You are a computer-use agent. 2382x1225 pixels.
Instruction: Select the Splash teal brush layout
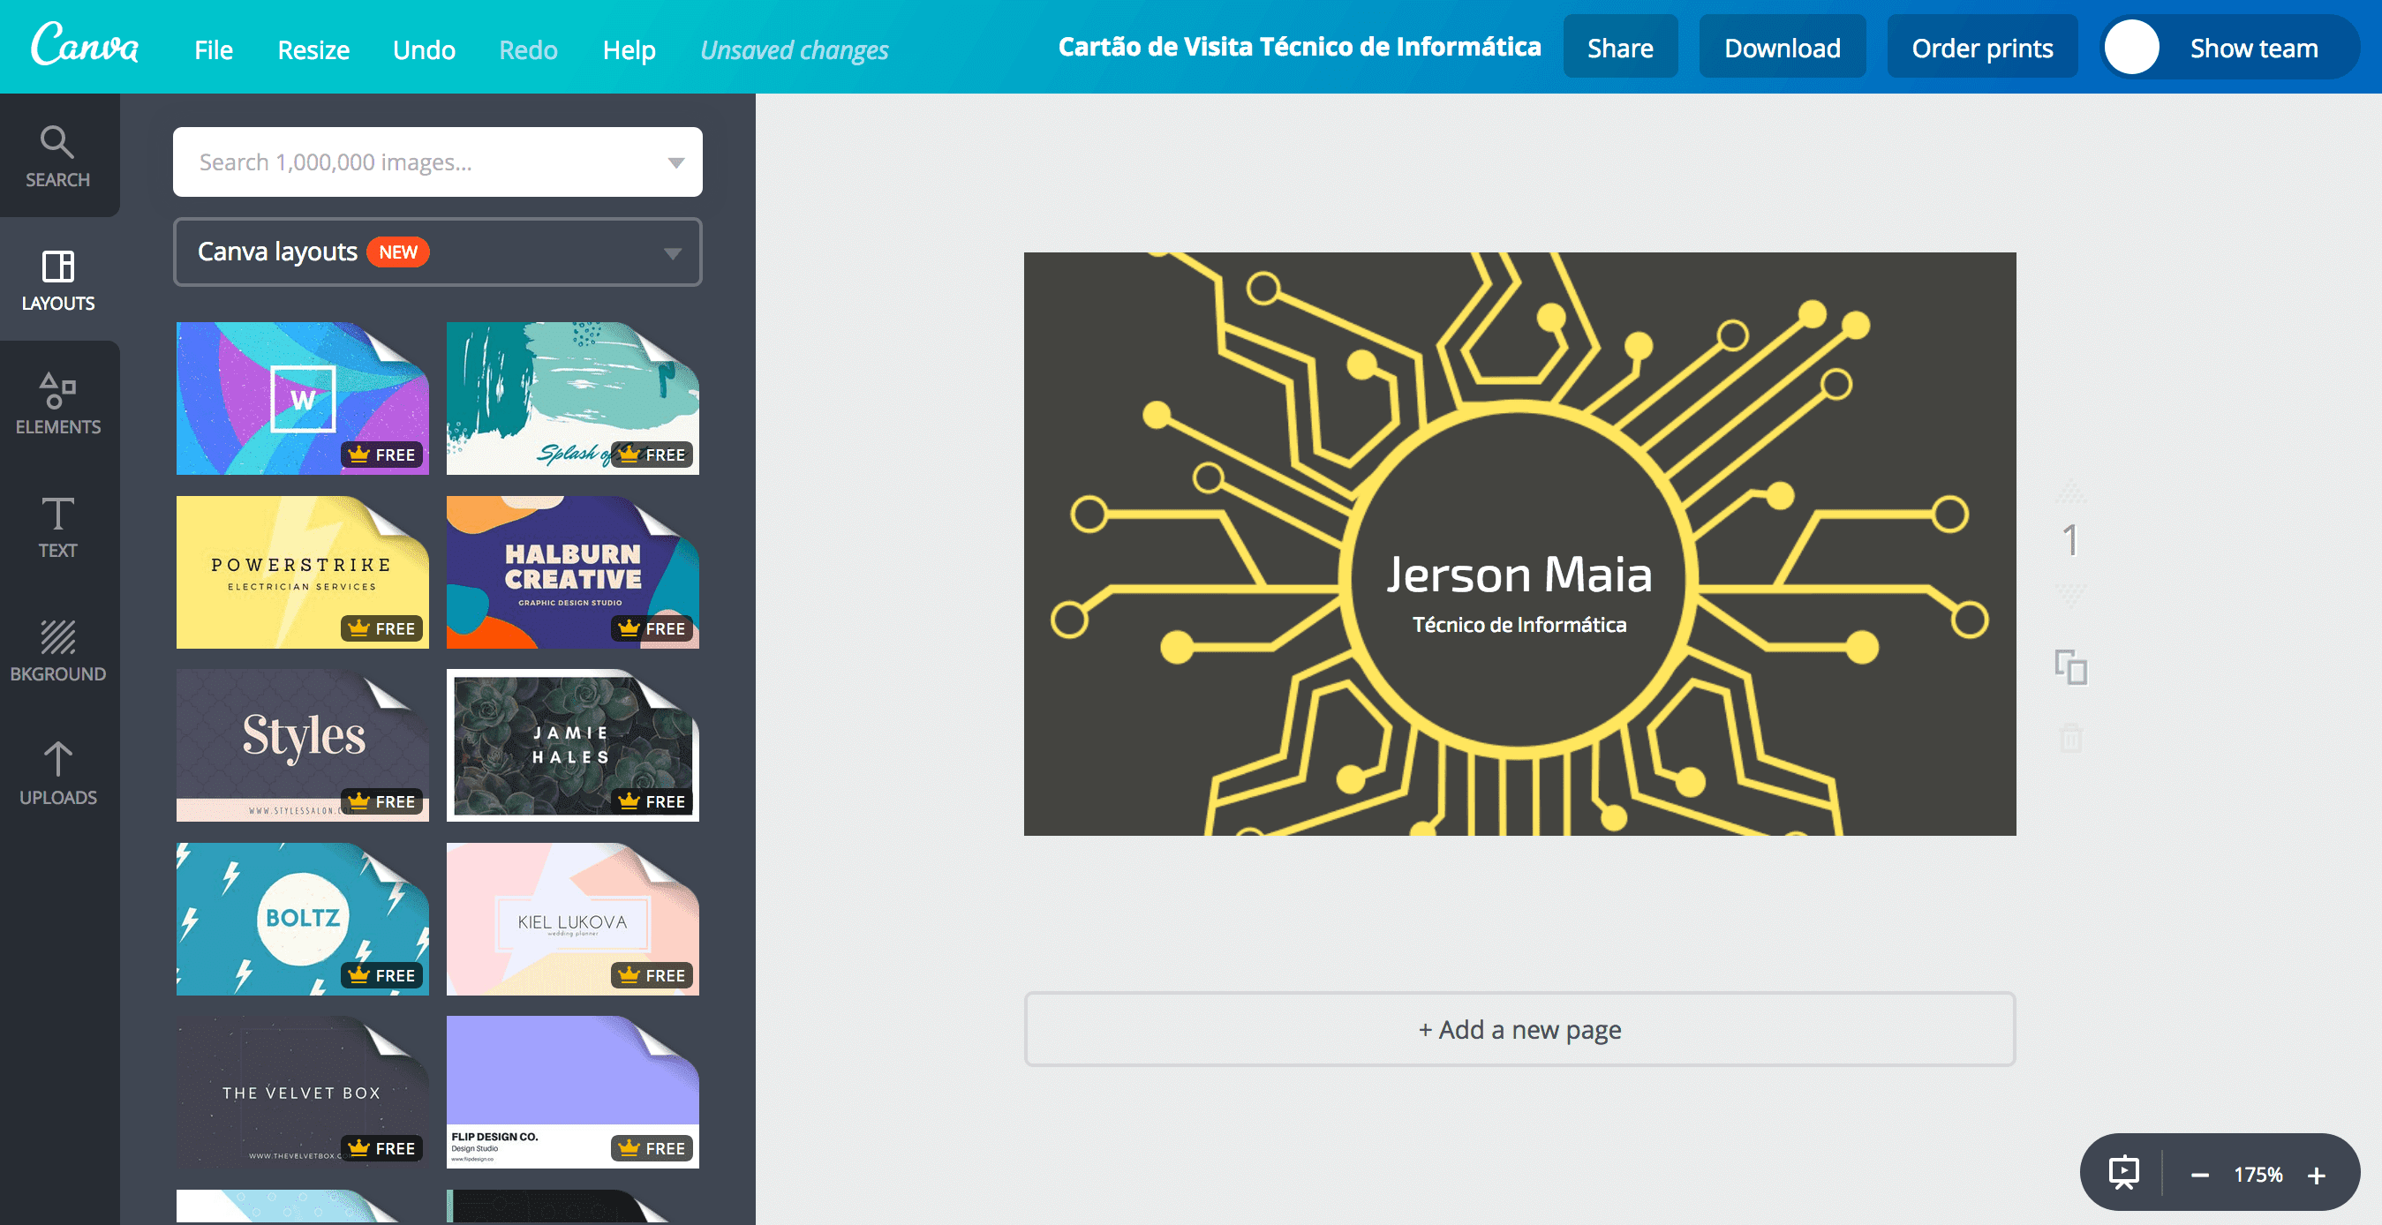pyautogui.click(x=572, y=397)
